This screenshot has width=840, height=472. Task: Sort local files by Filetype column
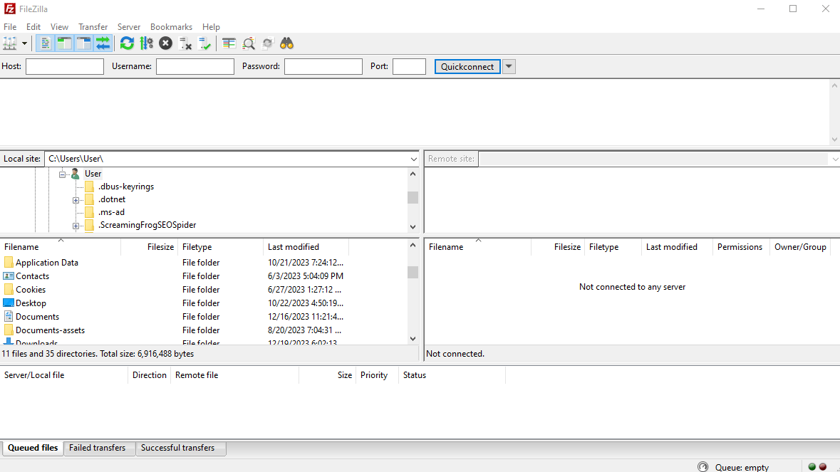[221, 247]
